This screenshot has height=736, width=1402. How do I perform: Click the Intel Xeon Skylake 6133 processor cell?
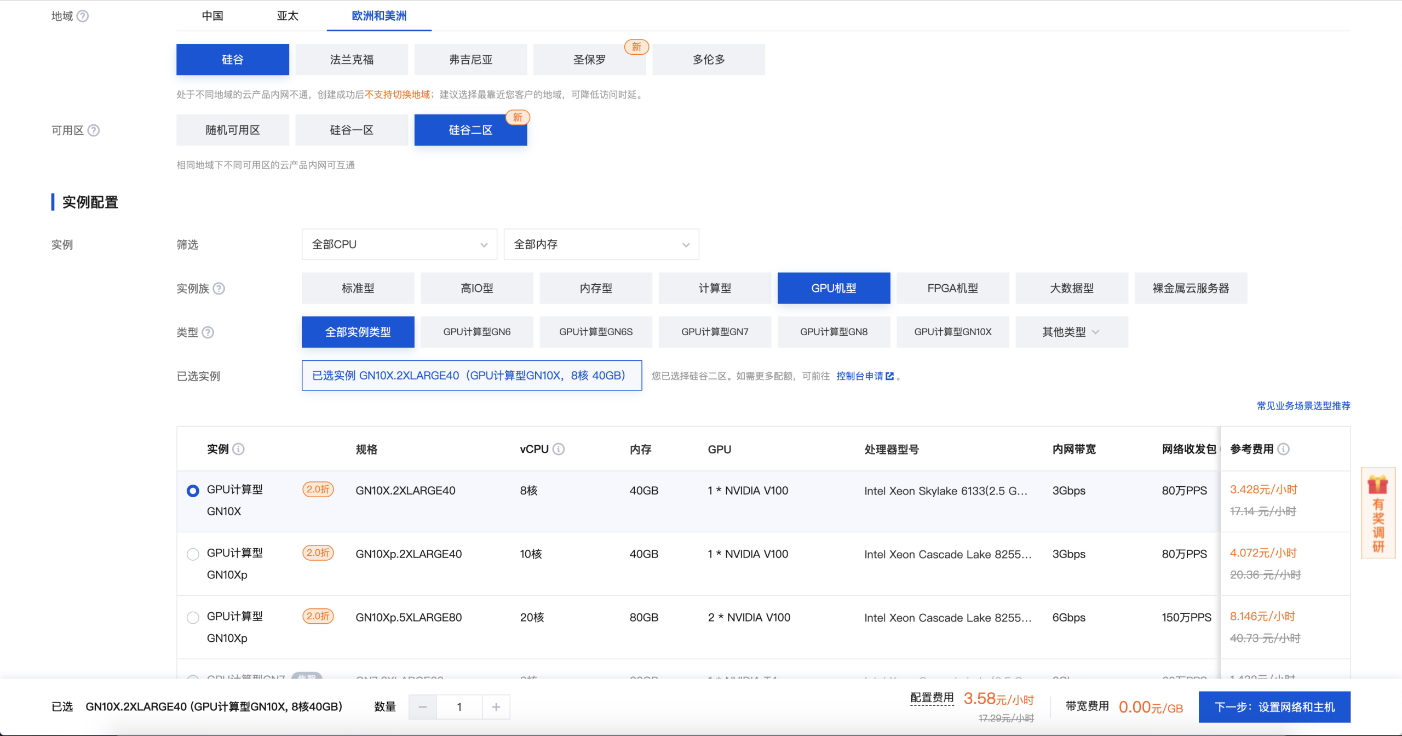pyautogui.click(x=946, y=491)
